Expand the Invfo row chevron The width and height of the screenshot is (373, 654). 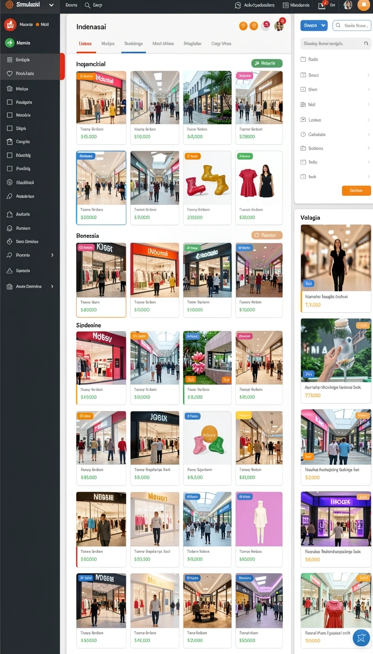[x=369, y=163]
